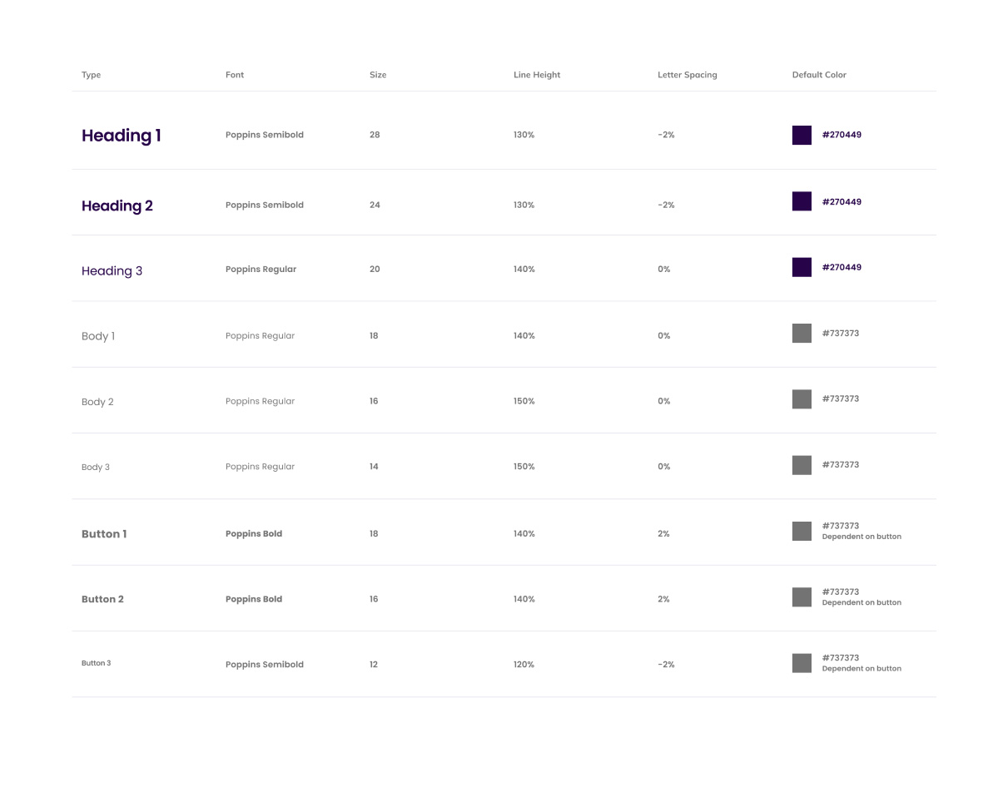Click the size value "20"
Image resolution: width=1003 pixels, height=787 pixels.
[375, 270]
